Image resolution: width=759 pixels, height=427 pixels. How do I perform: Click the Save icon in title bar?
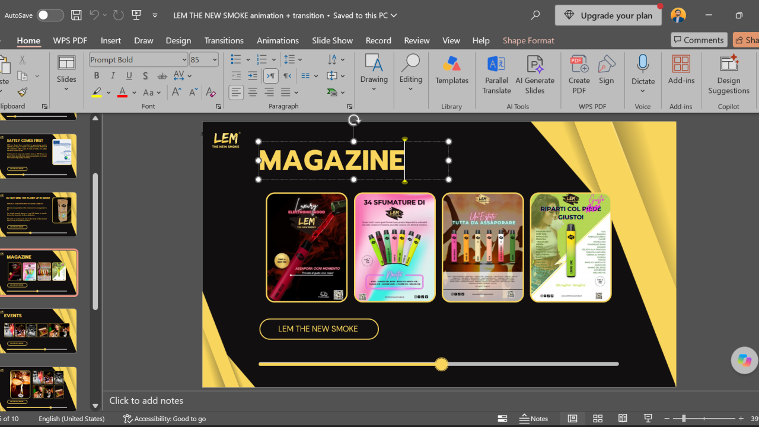[76, 15]
